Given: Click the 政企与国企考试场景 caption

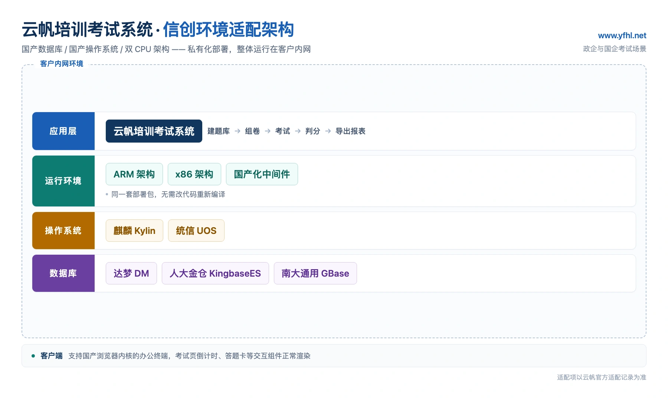Looking at the screenshot, I should pos(615,49).
